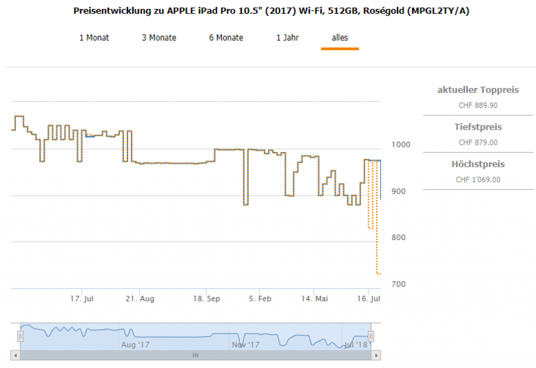Click the "14. Mai" x-axis label
Viewport: 536px width, 368px height.
click(315, 298)
